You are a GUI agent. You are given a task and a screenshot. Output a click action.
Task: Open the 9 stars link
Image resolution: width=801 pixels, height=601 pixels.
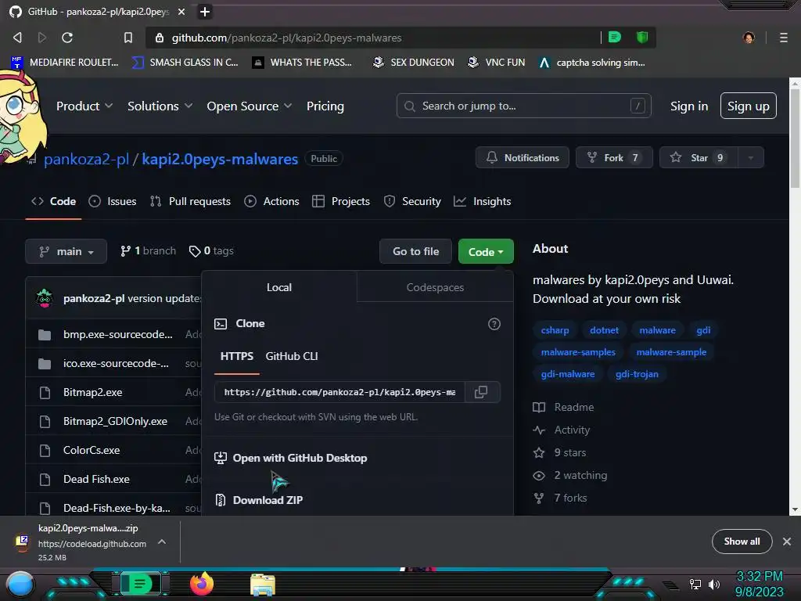(x=559, y=453)
